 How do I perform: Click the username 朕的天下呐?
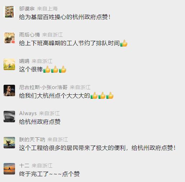[x=32, y=139]
